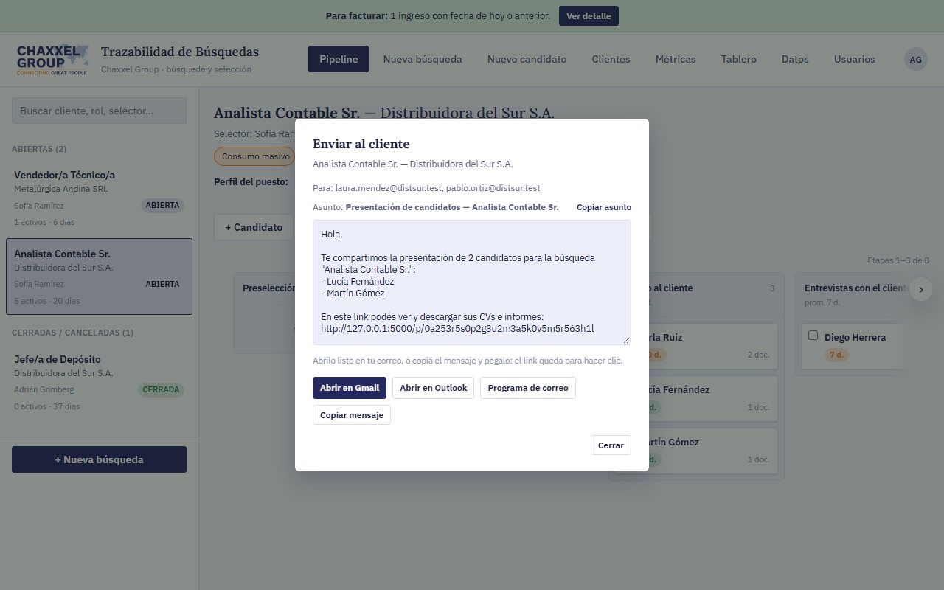Click the Buscar cliente search field
Screen dimensions: 944x590
[99, 111]
